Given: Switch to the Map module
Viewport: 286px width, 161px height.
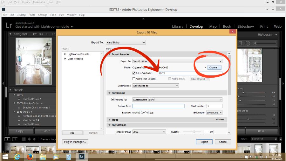Looking at the screenshot, I should [213, 26].
